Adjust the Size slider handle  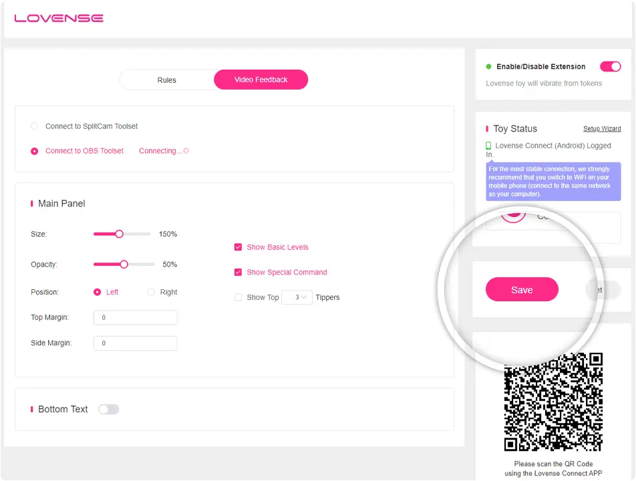point(119,234)
